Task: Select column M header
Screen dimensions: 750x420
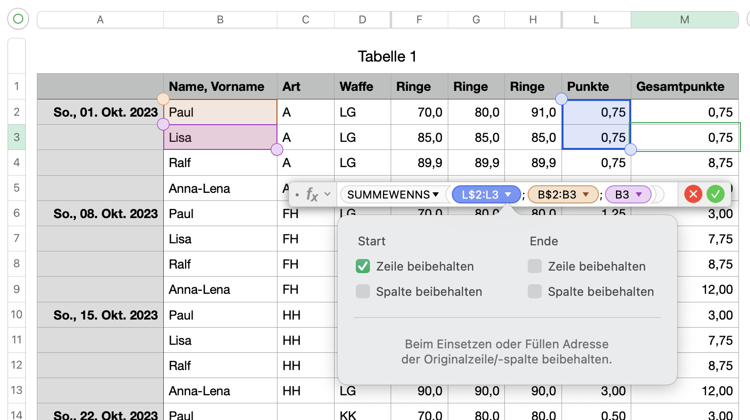Action: (x=684, y=20)
